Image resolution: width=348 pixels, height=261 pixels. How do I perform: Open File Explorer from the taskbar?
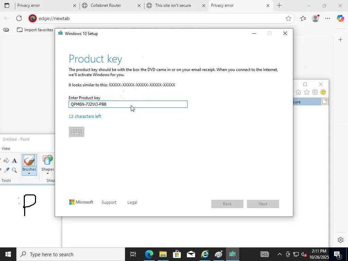click(x=163, y=254)
